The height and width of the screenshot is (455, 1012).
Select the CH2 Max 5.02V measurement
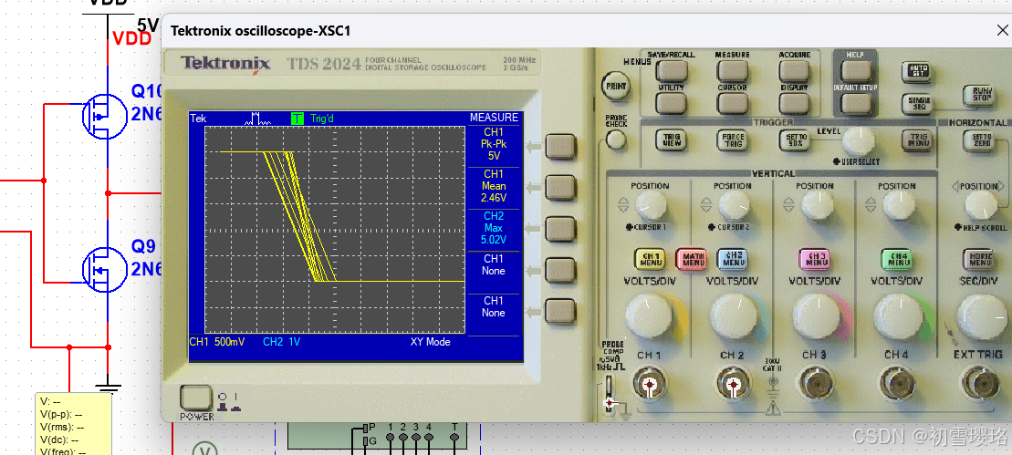(493, 228)
